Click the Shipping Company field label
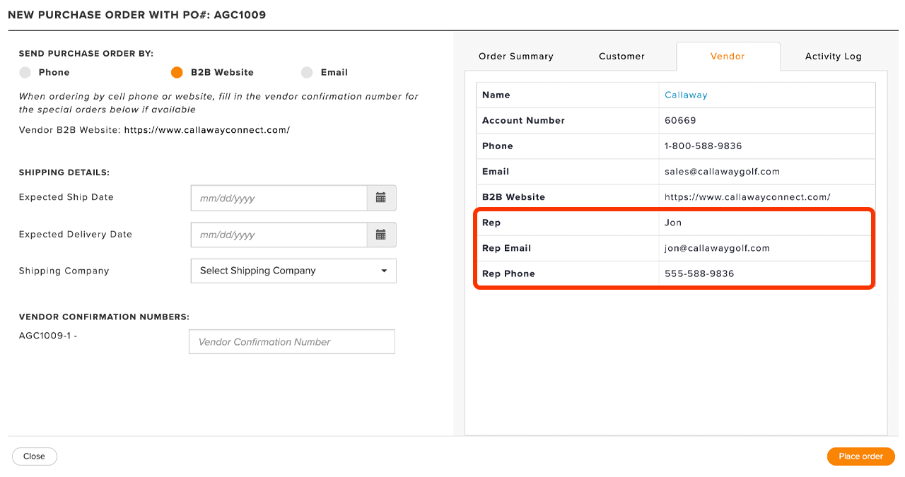Screen dimensions: 905x477 64,271
